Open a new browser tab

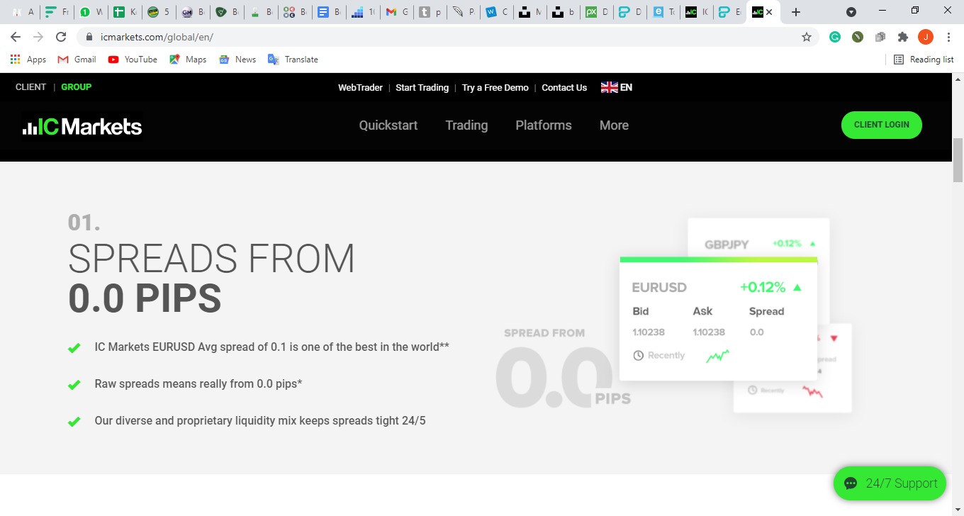pos(796,12)
